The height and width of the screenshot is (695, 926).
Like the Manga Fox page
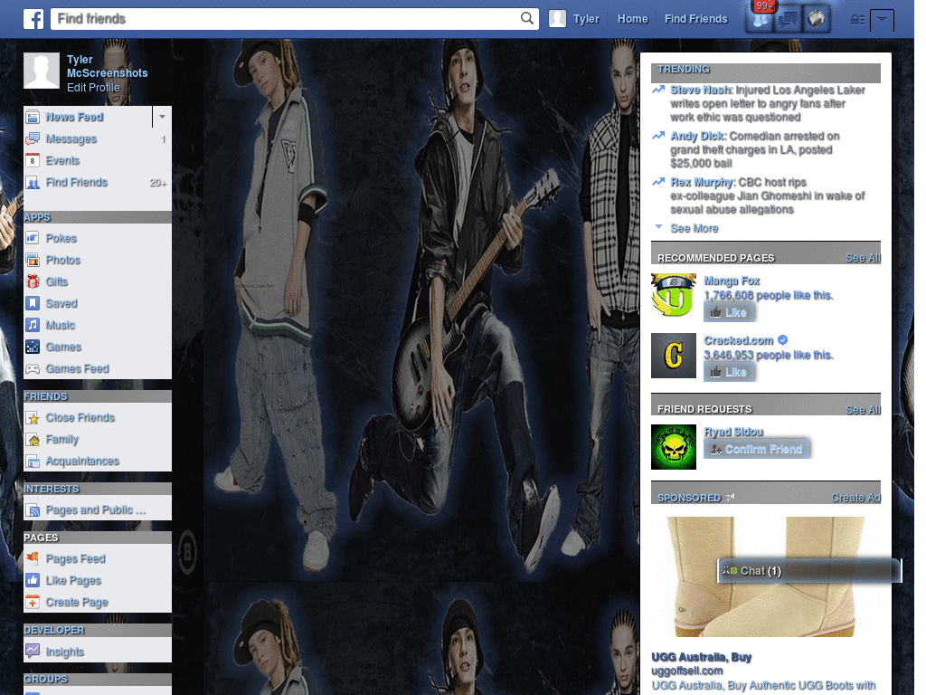point(730,312)
